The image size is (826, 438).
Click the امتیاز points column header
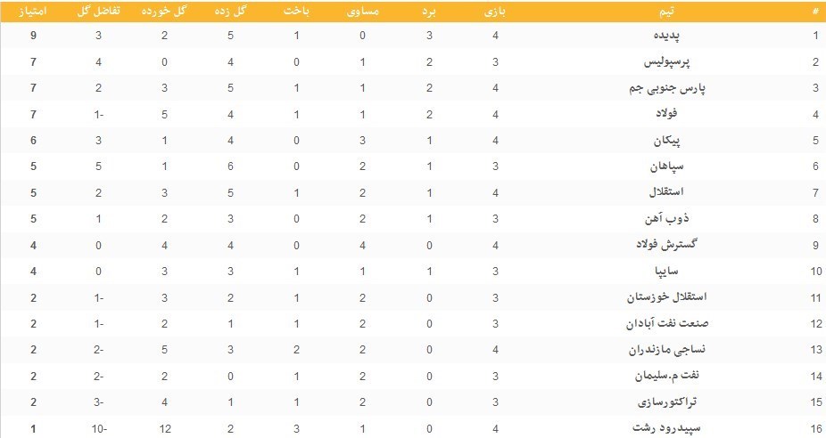pos(33,12)
